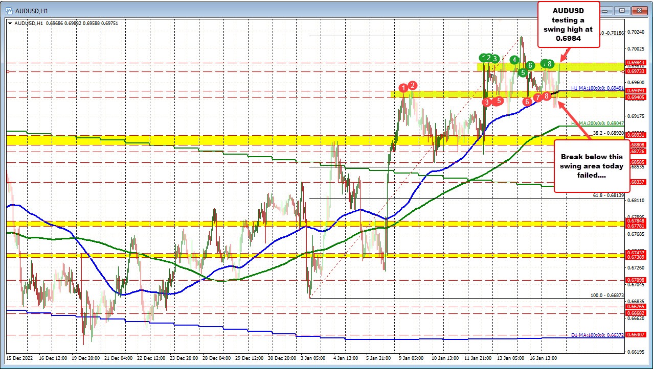Screen dimensions: 653x369
Task: Pick the green circle marker numbered 6
Action: pos(530,65)
